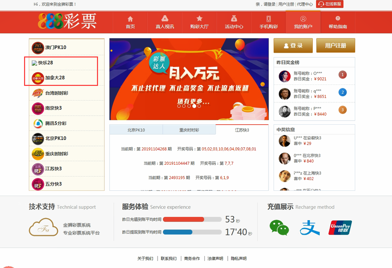The width and height of the screenshot is (392, 268).
Task: Switch to the 北京PK10 results tab
Action: (x=136, y=130)
